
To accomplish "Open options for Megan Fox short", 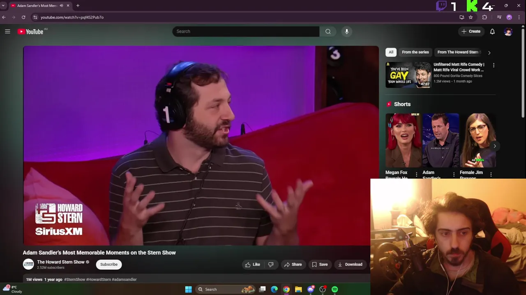I will pyautogui.click(x=416, y=175).
